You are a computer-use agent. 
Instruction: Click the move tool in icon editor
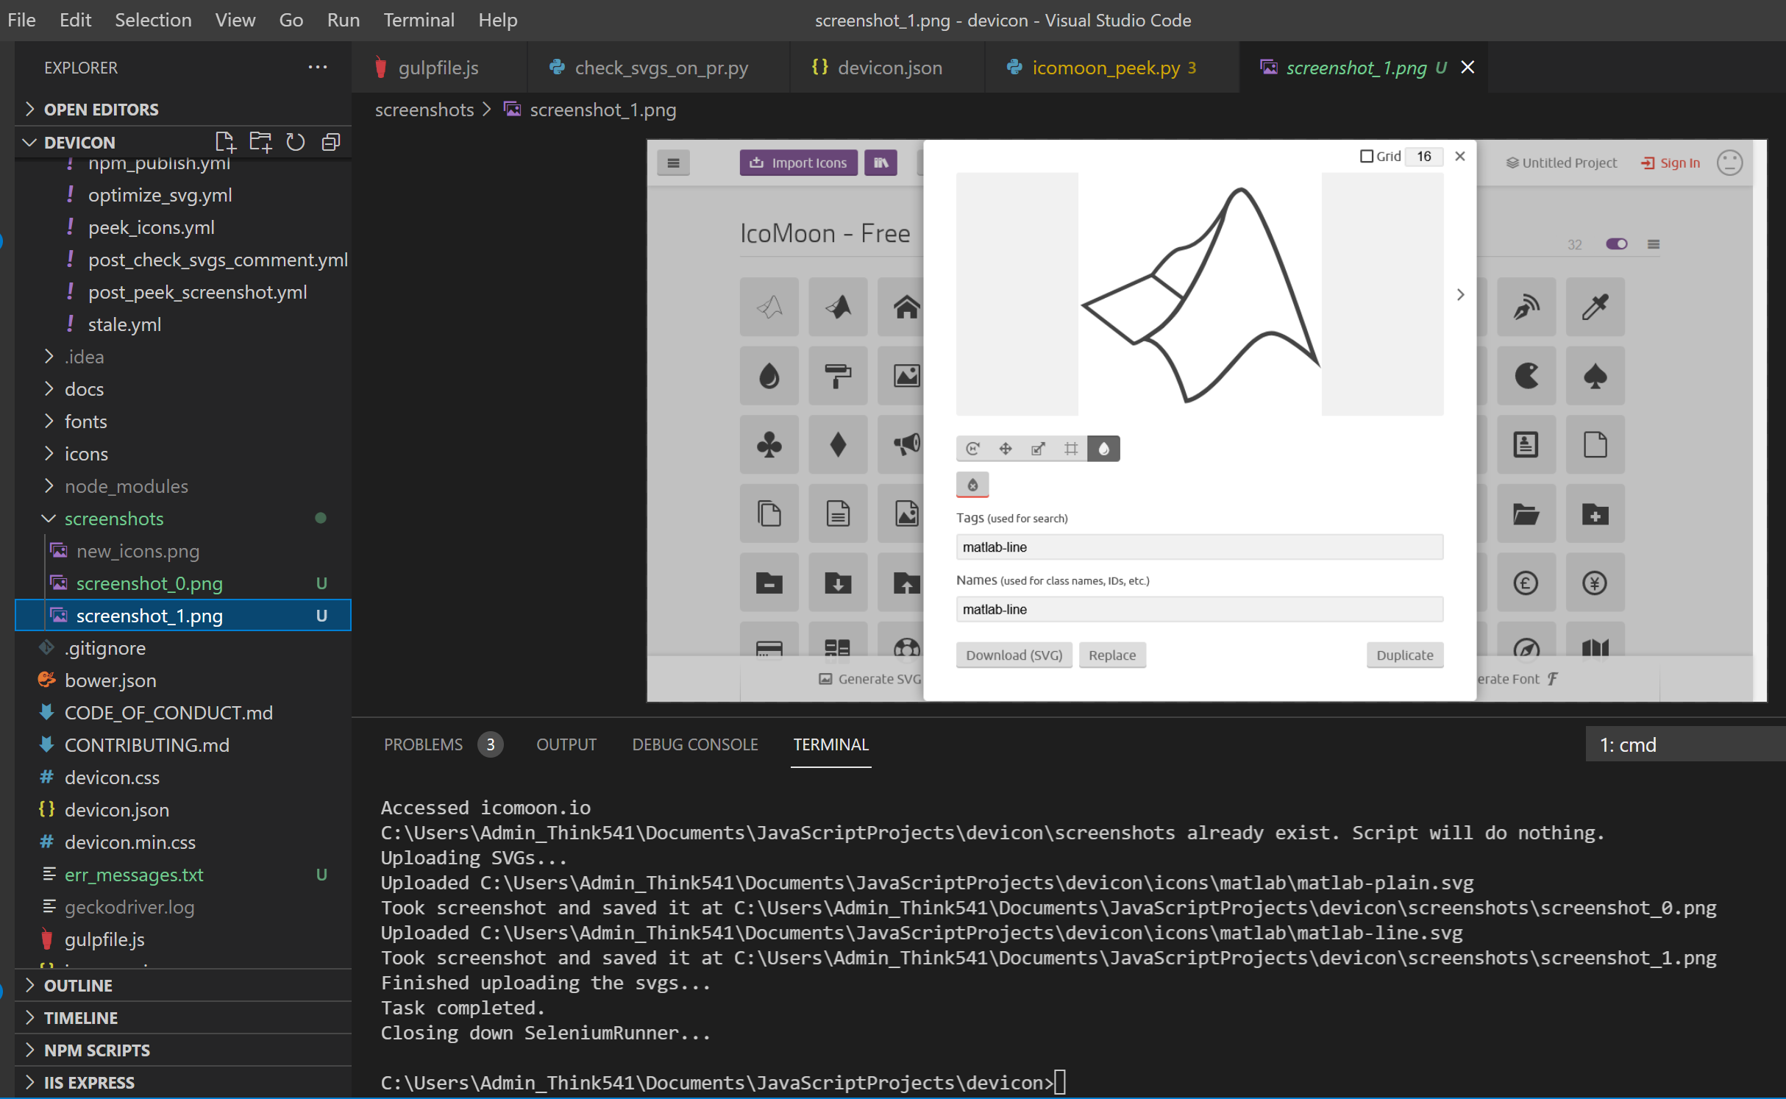[1006, 449]
